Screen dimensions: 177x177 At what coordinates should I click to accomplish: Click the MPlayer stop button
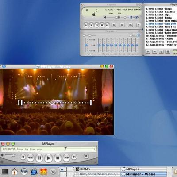[58, 158]
